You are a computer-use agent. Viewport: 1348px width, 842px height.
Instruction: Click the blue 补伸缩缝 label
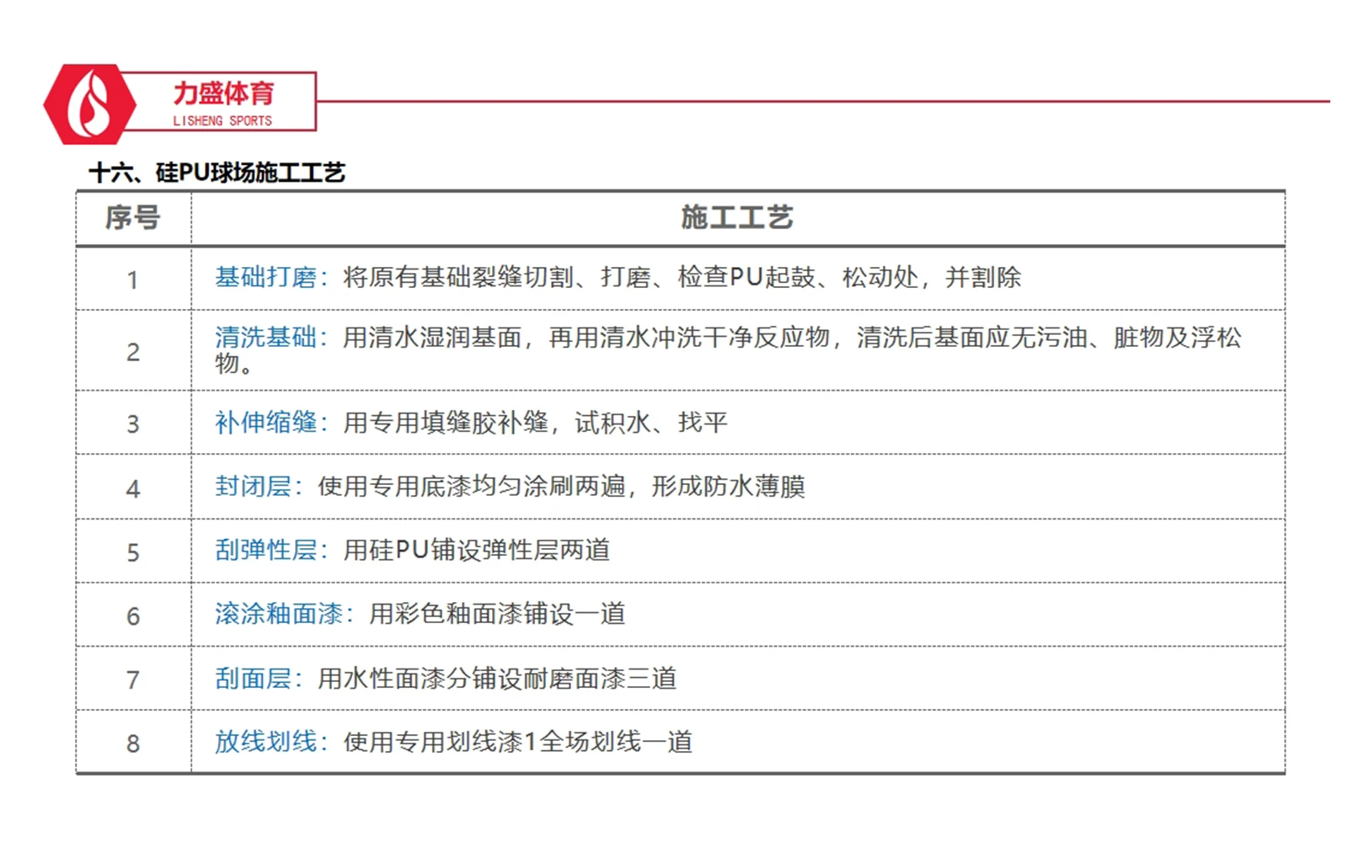coord(265,423)
